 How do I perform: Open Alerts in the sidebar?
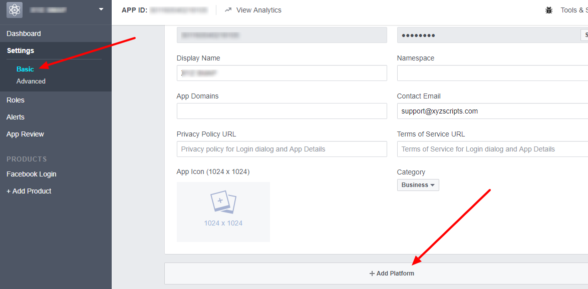(16, 117)
